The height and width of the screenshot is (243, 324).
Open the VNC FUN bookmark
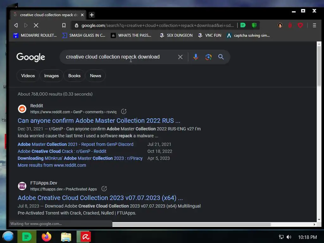tap(209, 35)
